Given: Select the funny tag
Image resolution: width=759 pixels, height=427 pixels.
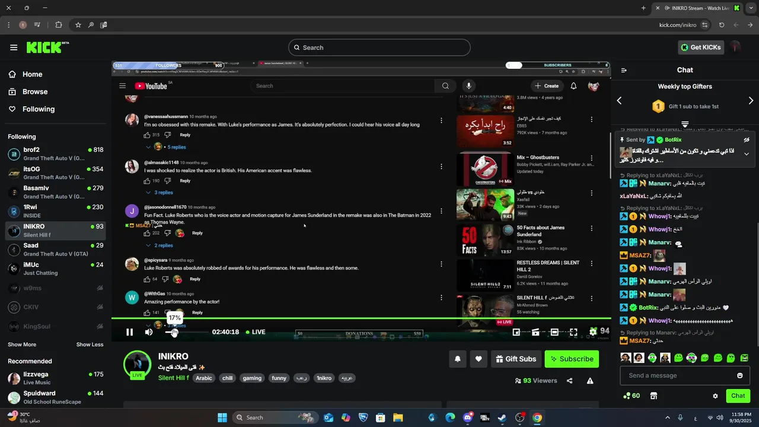Looking at the screenshot, I should pyautogui.click(x=279, y=378).
